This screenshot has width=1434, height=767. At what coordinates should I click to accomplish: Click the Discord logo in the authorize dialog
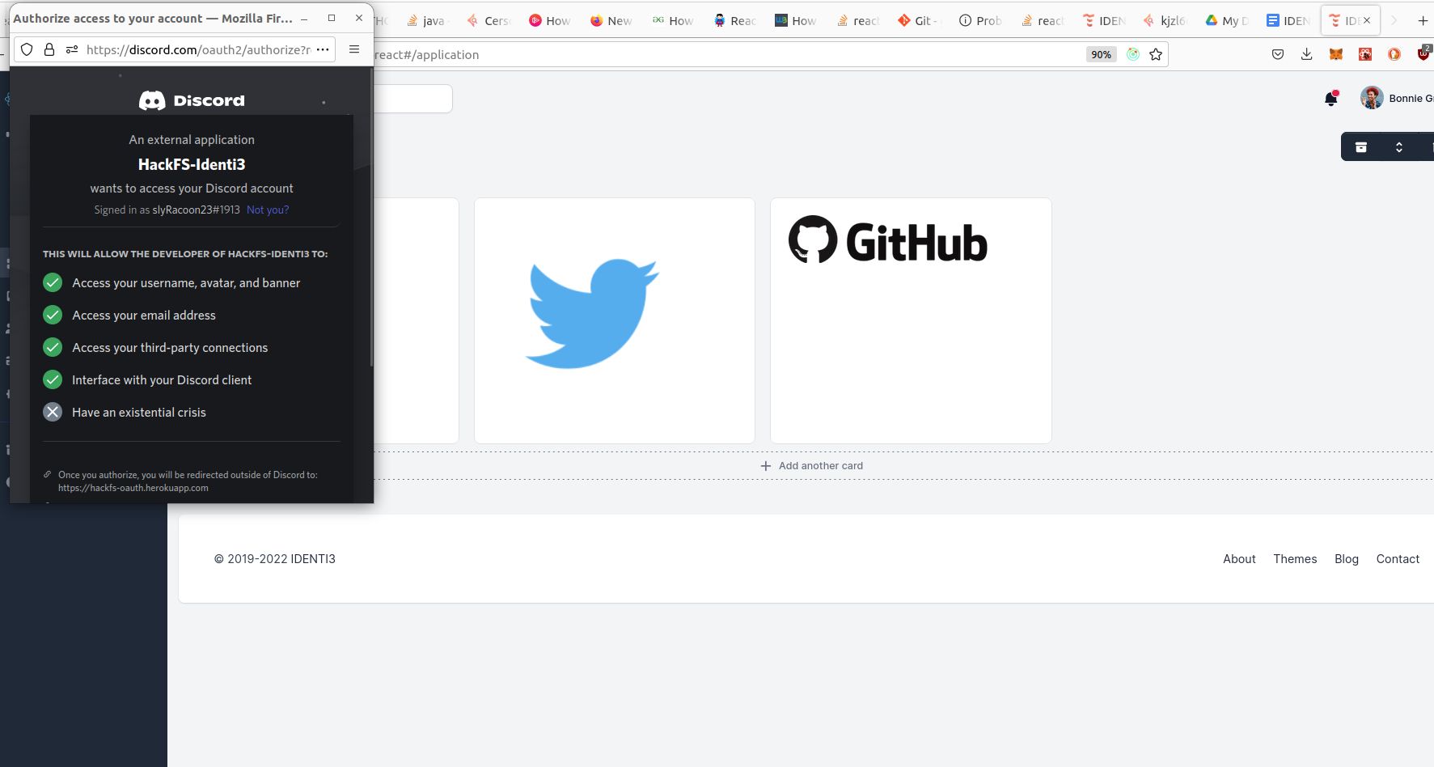(x=192, y=100)
